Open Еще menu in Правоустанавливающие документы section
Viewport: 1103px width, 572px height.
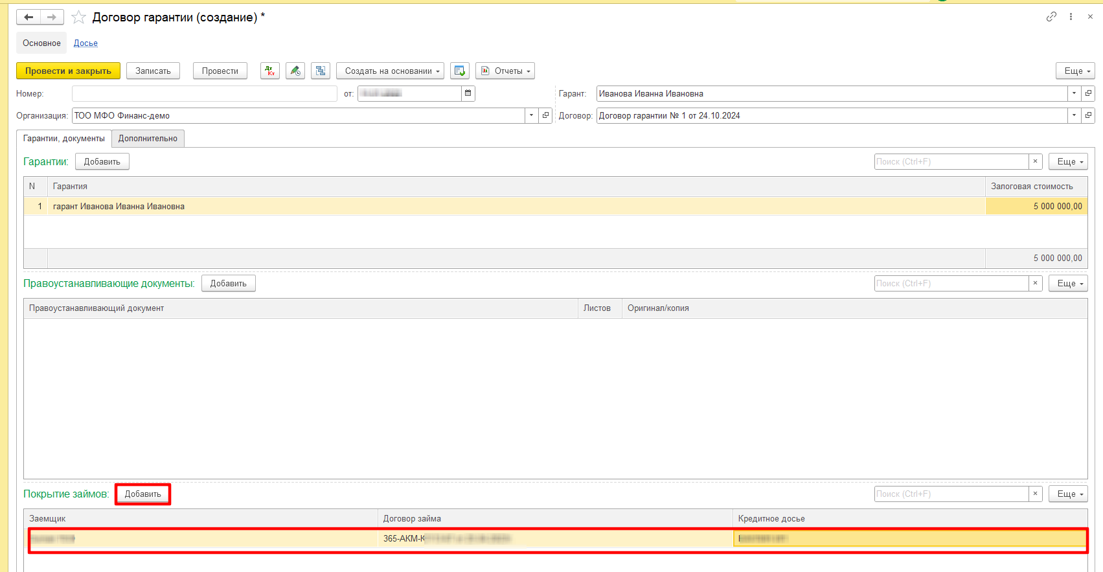click(x=1068, y=283)
